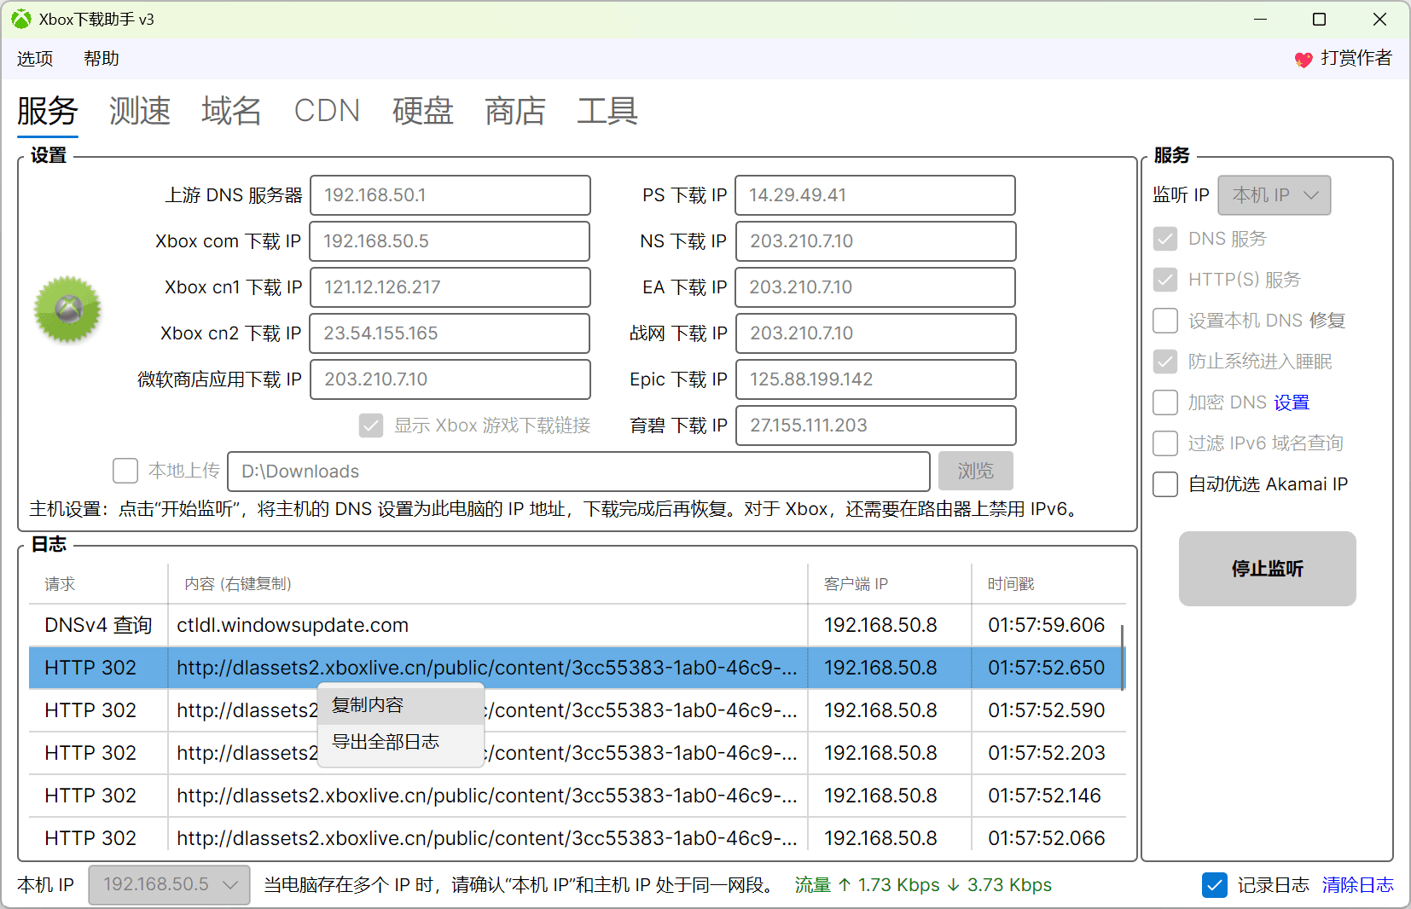Select the 服务 tab
This screenshot has width=1411, height=909.
pos(48,111)
